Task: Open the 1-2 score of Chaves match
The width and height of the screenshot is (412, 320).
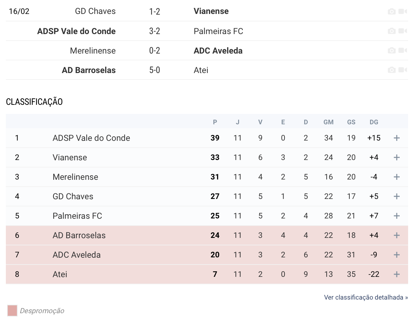Action: 154,11
